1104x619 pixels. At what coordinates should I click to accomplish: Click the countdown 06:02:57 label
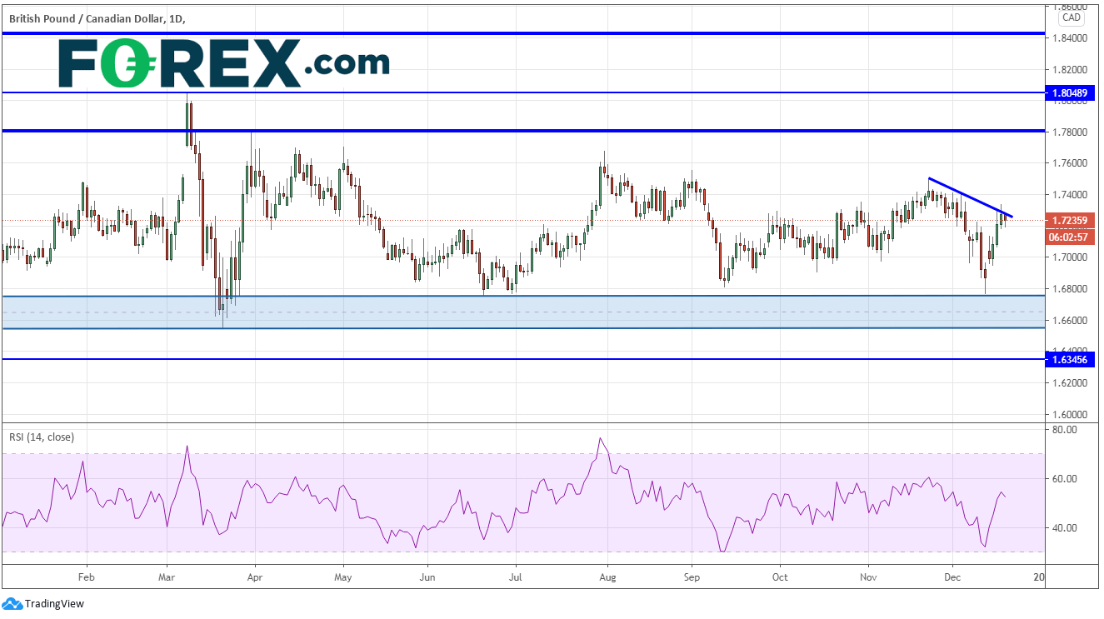click(1070, 237)
